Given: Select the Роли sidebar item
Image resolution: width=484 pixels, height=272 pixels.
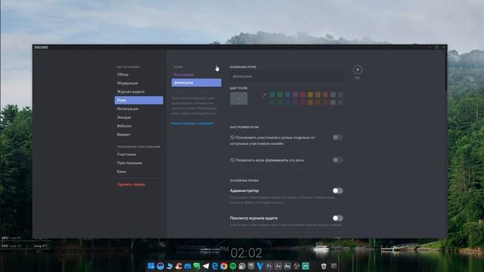Looking at the screenshot, I should [x=139, y=100].
